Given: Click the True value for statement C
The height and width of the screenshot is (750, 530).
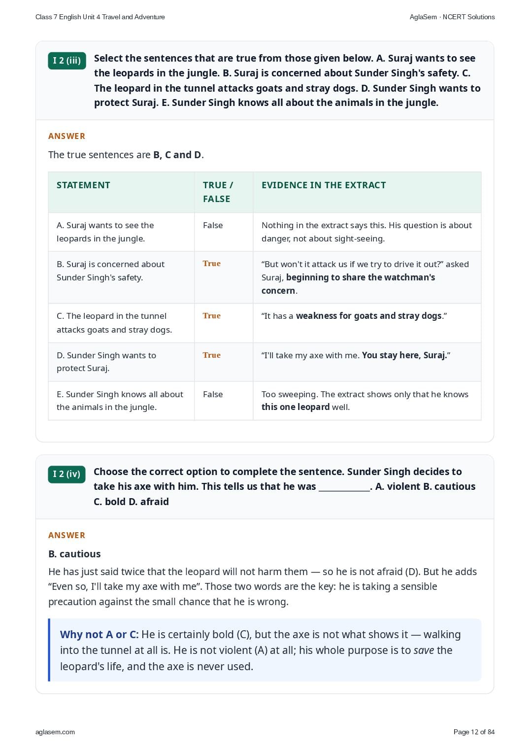Looking at the screenshot, I should click(x=212, y=316).
